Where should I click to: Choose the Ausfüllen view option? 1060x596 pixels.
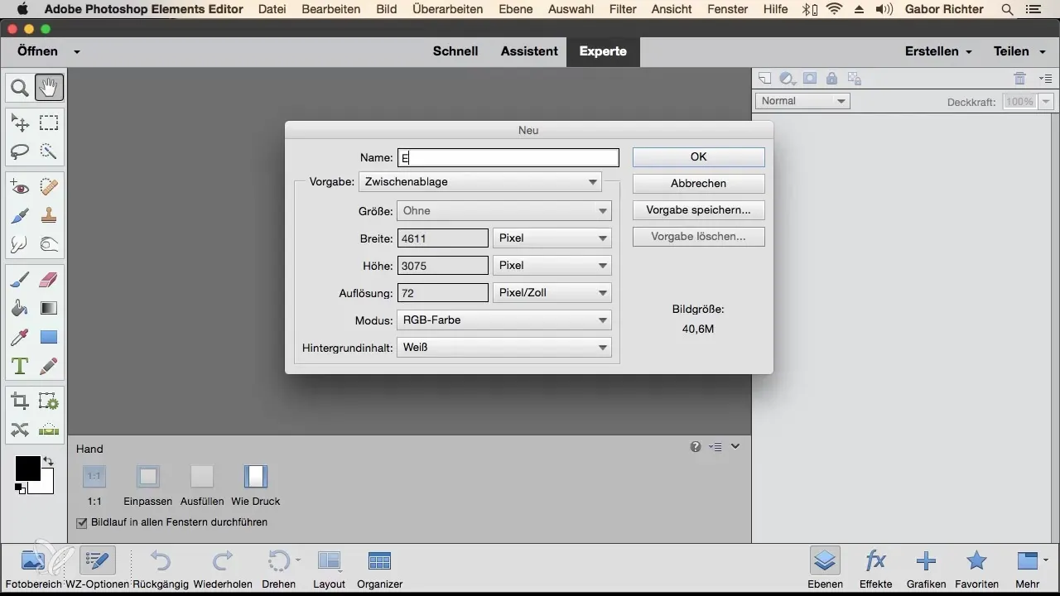202,476
